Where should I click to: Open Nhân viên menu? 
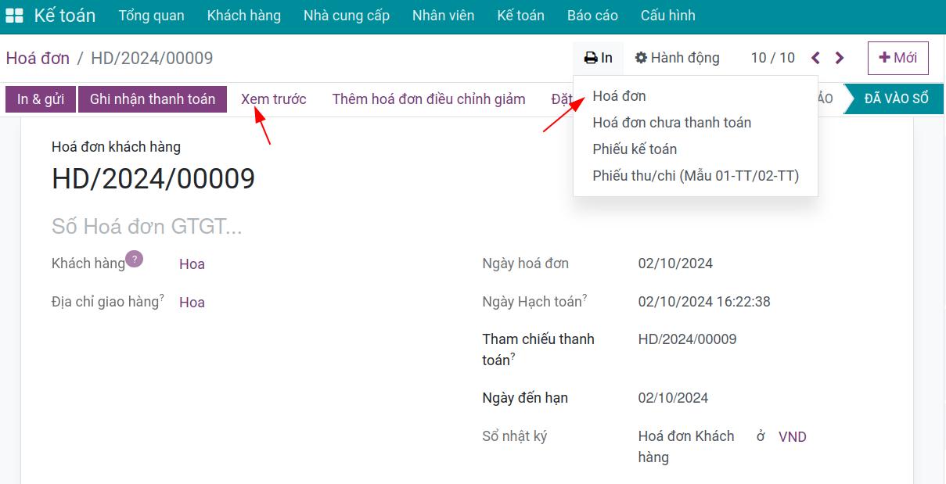[443, 16]
